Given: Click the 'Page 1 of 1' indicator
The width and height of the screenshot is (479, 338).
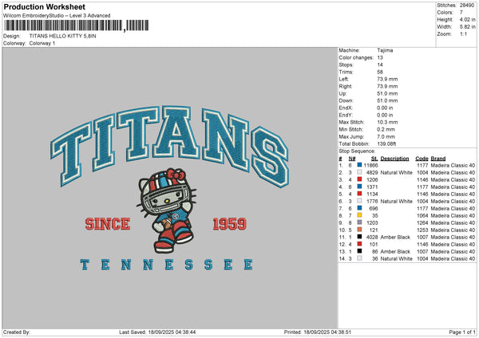Looking at the screenshot, I should (x=462, y=332).
